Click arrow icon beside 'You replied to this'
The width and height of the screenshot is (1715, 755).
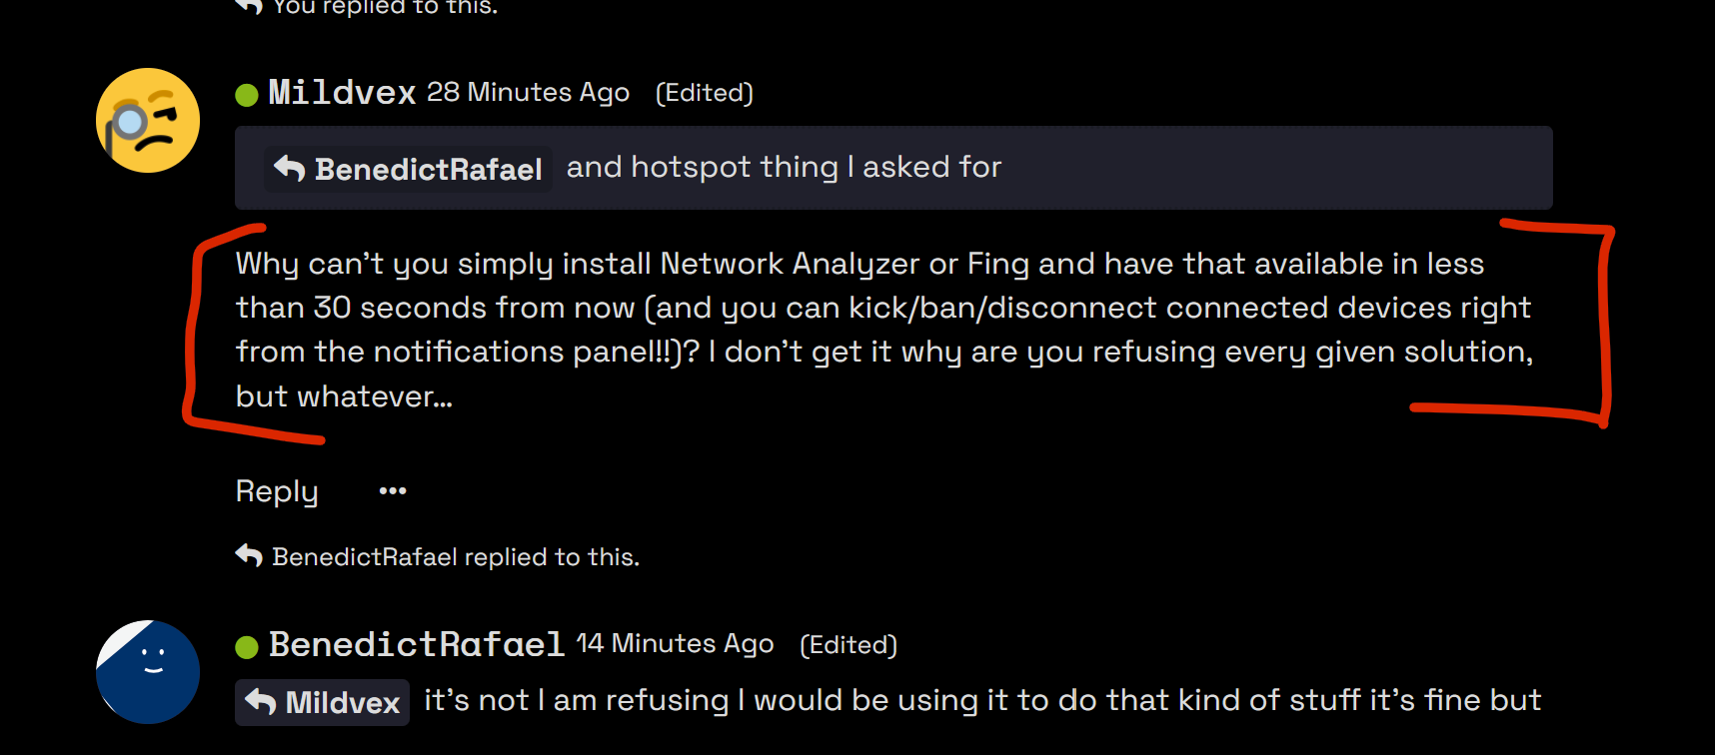tap(249, 6)
